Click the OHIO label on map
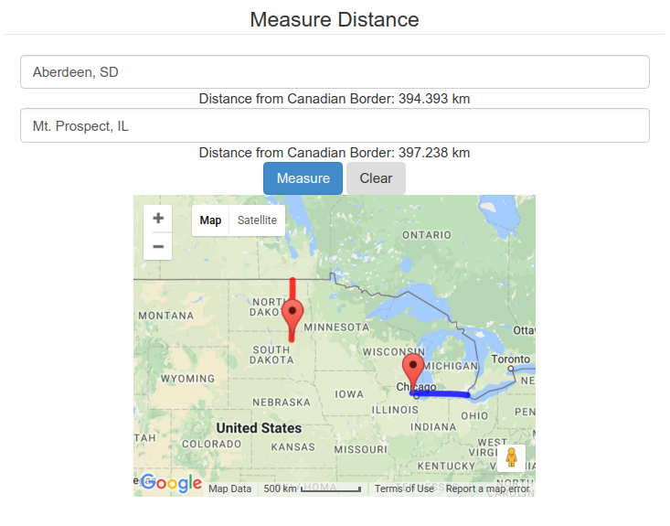The width and height of the screenshot is (670, 526). [474, 416]
